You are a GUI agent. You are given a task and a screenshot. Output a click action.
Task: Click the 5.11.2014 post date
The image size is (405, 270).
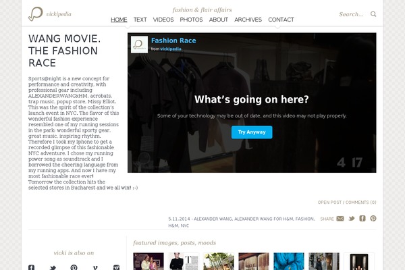[179, 219]
